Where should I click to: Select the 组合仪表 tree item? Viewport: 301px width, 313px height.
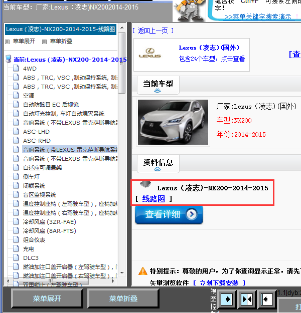(34, 240)
